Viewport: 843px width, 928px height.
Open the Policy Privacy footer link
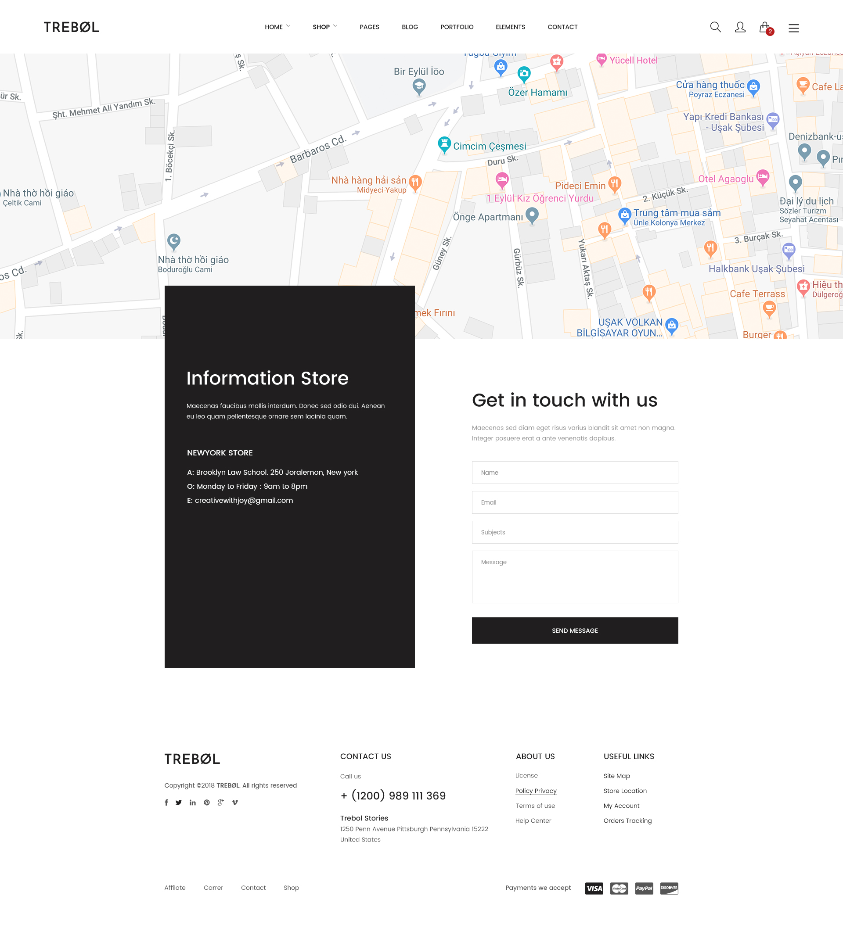536,791
